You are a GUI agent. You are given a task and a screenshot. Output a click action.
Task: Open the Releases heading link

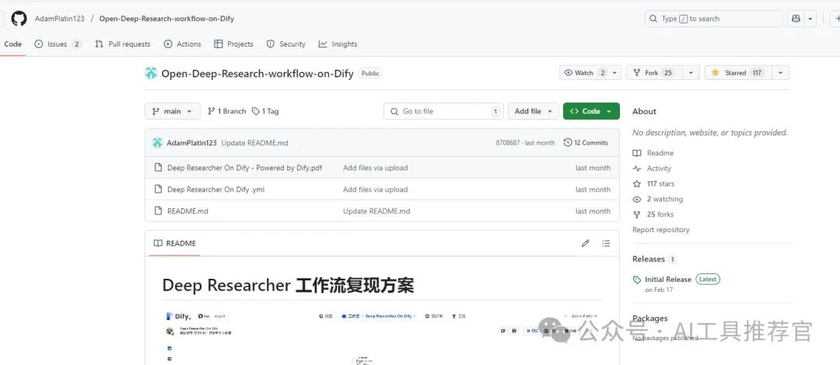(648, 259)
